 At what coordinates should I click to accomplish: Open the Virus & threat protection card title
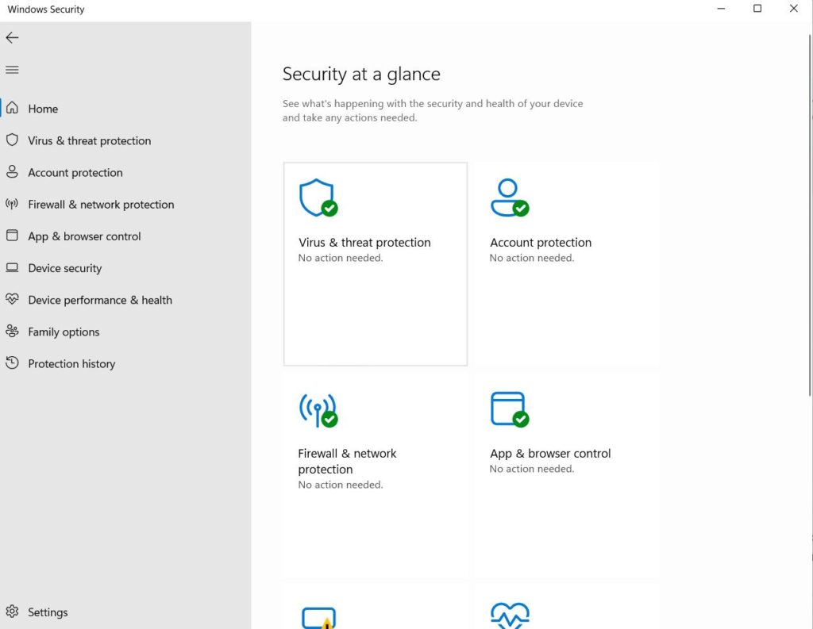(364, 243)
